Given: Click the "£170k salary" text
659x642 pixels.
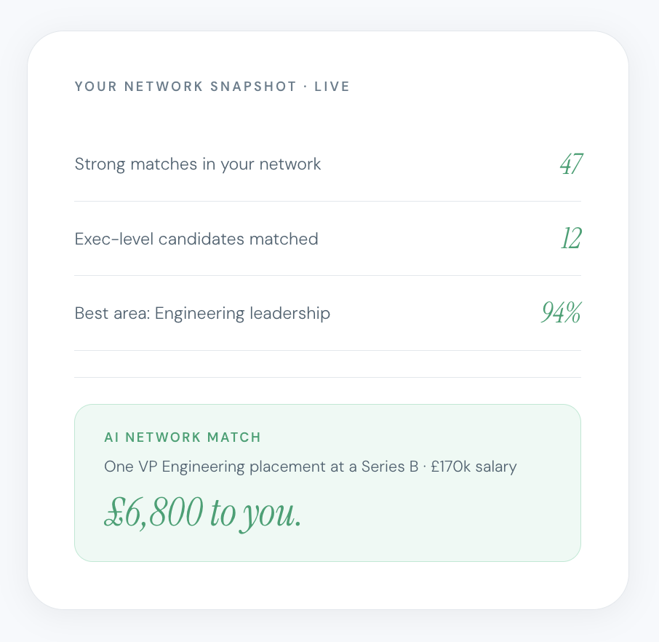Looking at the screenshot, I should point(474,467).
